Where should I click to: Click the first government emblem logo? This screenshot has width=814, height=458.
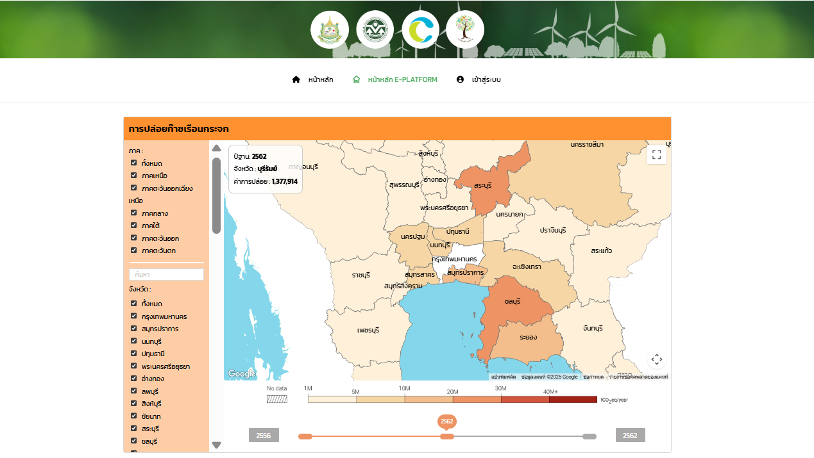pyautogui.click(x=330, y=29)
